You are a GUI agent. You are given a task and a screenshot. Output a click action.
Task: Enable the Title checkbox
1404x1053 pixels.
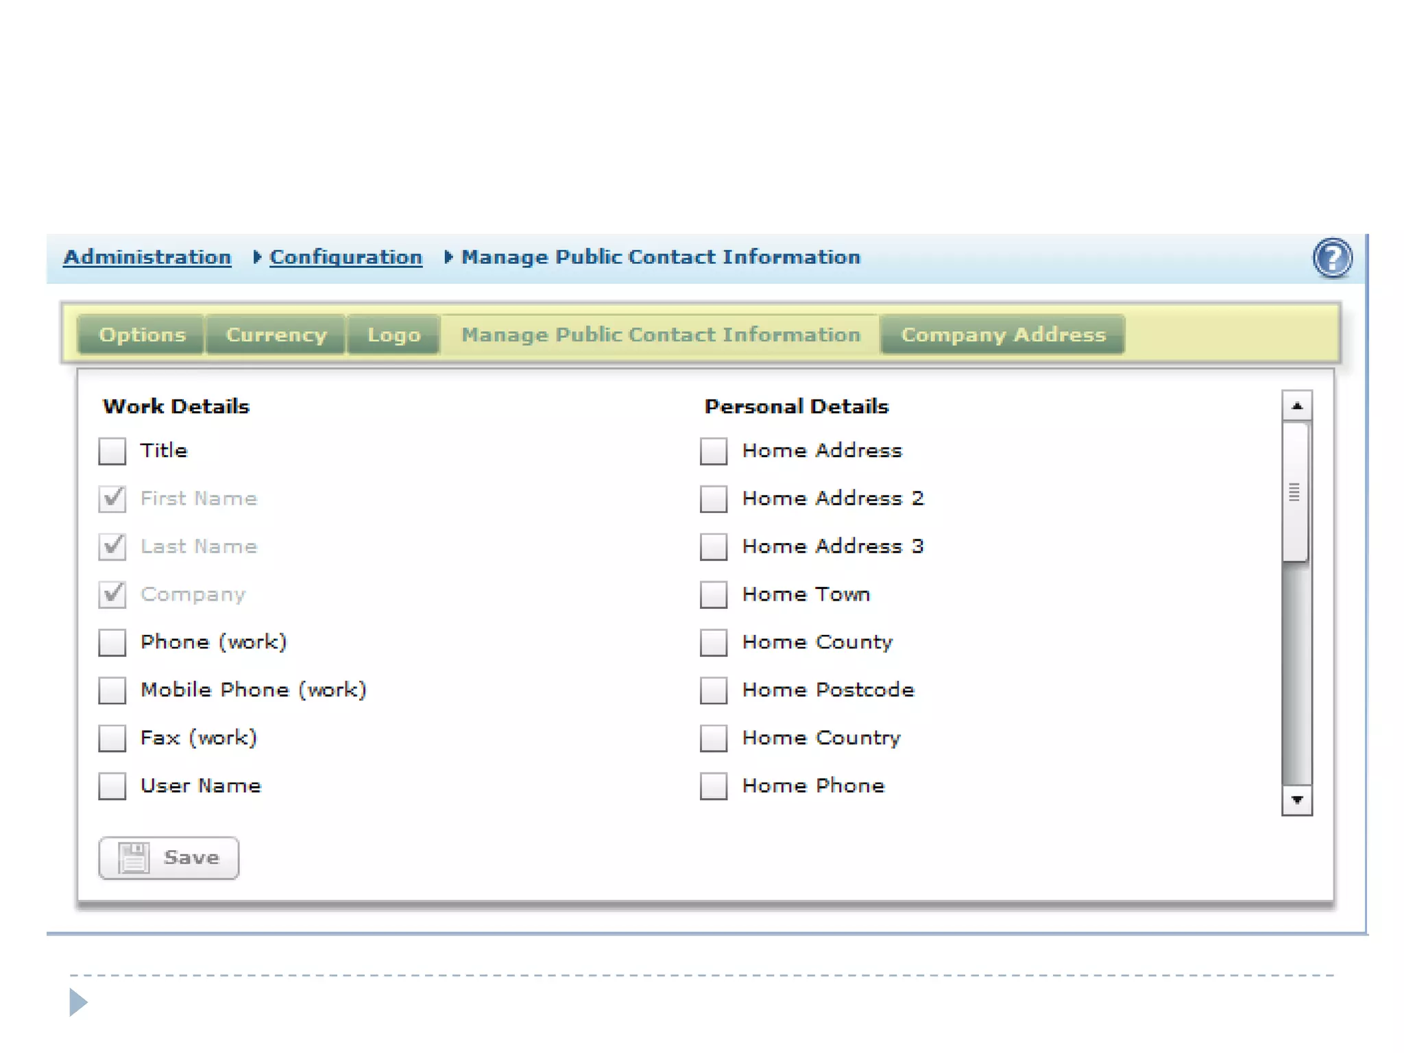tap(112, 451)
